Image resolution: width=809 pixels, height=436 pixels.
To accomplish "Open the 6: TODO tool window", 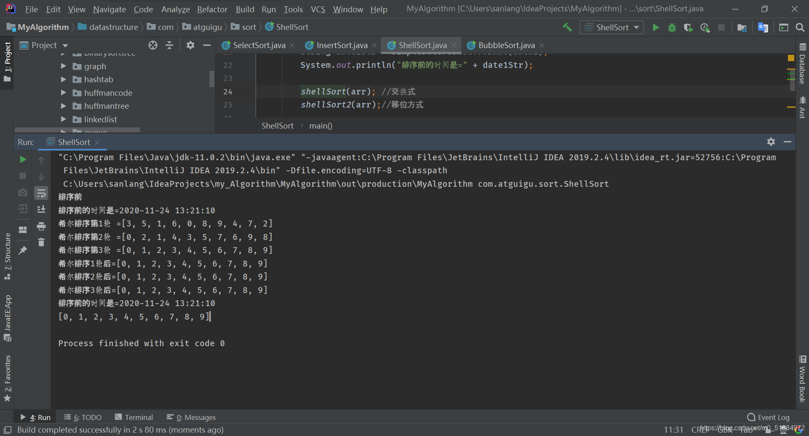I will point(83,417).
